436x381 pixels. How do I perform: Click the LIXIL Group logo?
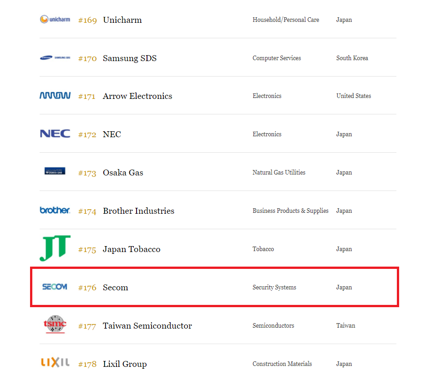pos(55,363)
